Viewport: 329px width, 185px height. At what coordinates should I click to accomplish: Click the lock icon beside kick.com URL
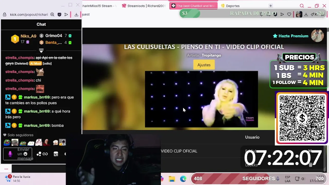point(5,14)
